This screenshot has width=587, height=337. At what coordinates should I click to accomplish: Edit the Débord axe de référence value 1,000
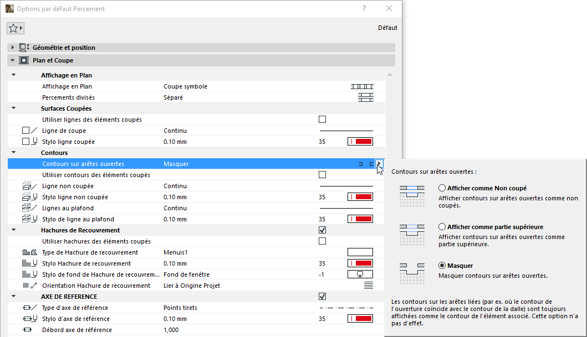point(171,330)
